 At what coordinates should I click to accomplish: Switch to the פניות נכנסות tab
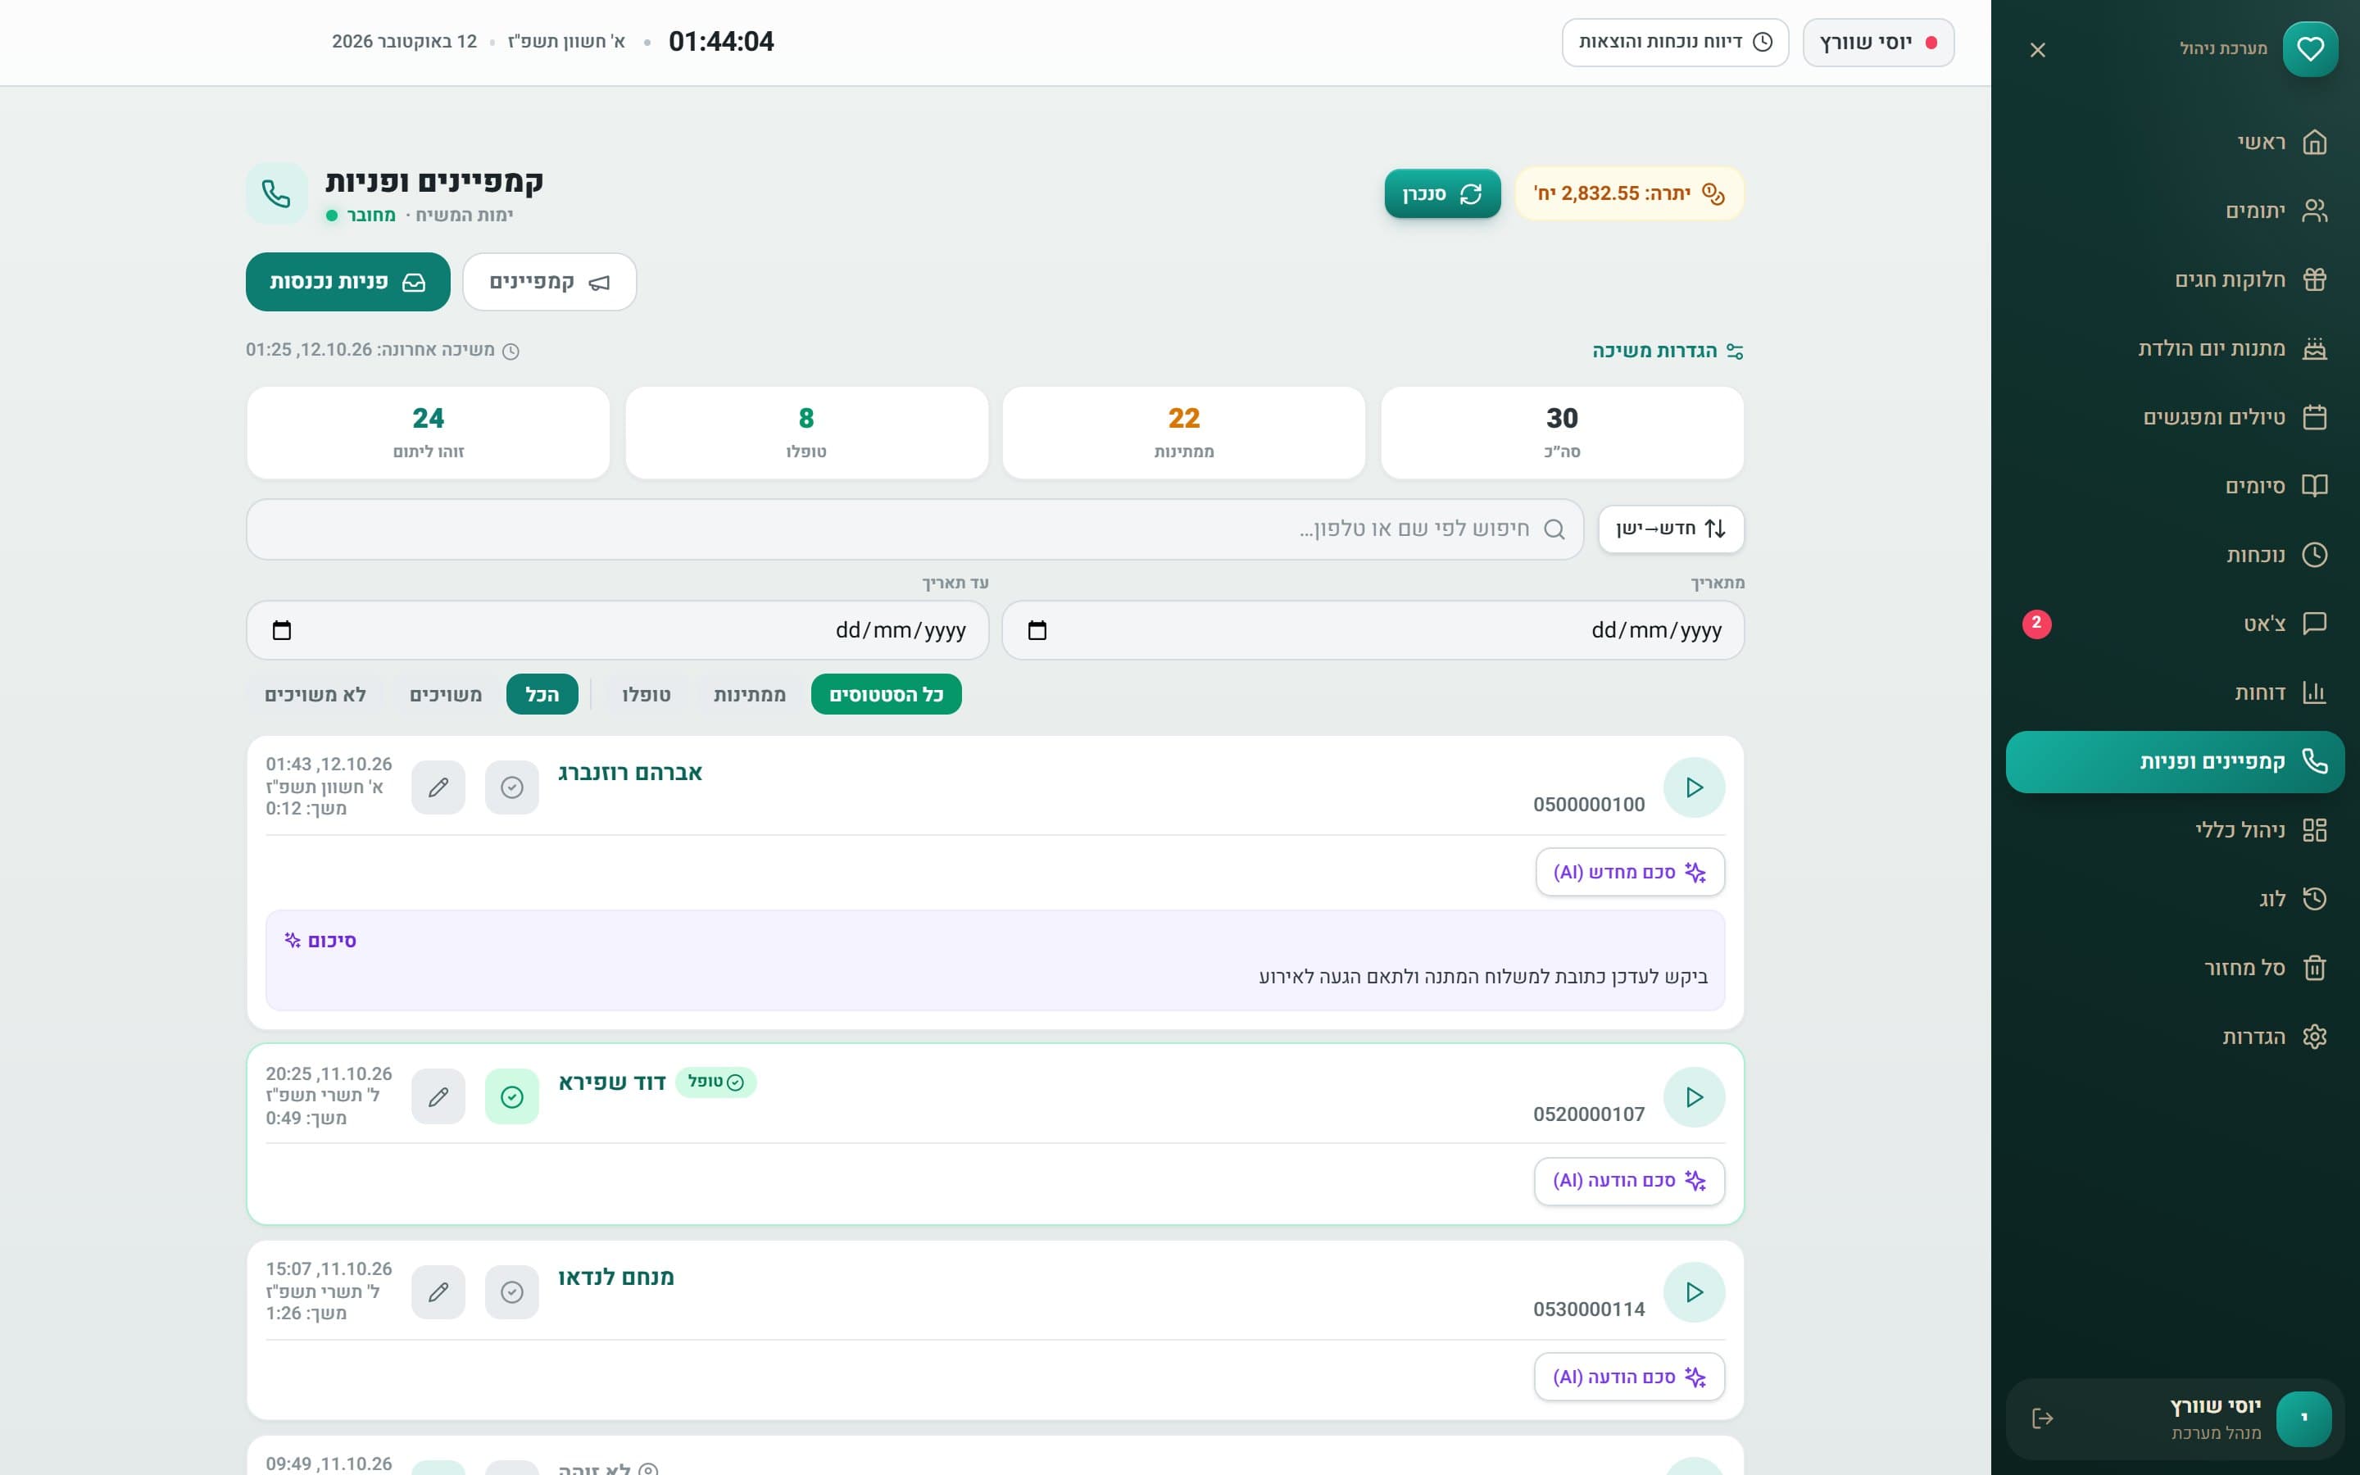click(x=348, y=282)
